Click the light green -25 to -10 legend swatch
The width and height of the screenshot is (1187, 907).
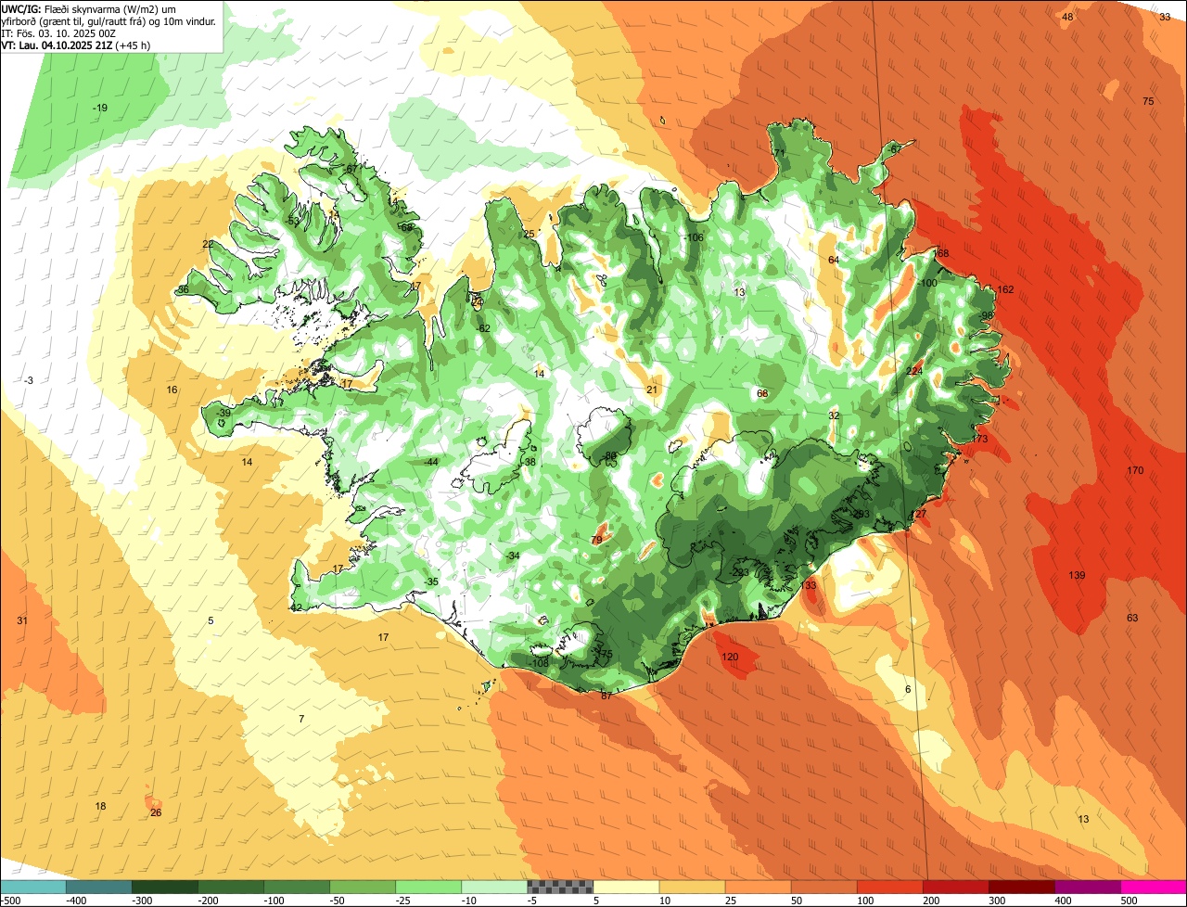428,886
